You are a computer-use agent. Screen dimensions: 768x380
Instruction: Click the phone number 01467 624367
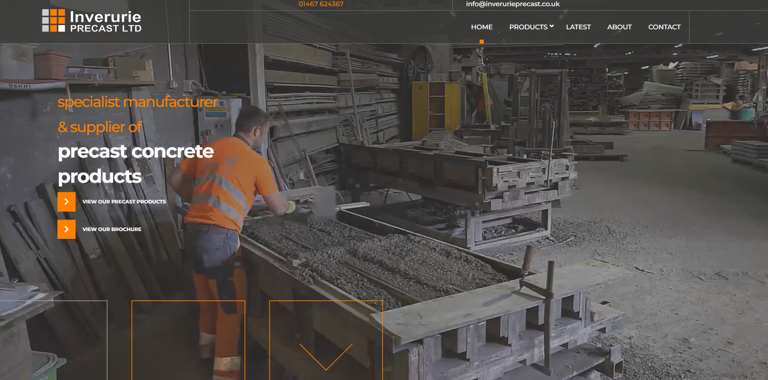click(321, 4)
